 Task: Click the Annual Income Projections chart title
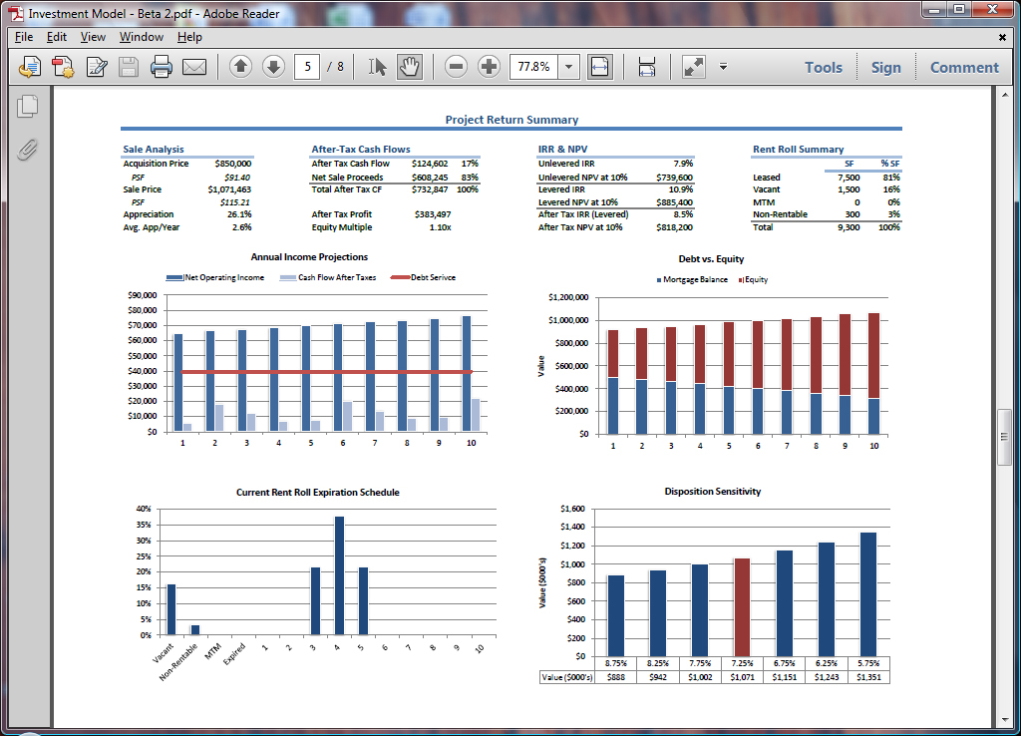tap(309, 257)
